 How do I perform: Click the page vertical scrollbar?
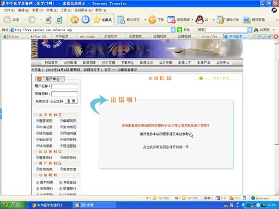(x=277, y=118)
